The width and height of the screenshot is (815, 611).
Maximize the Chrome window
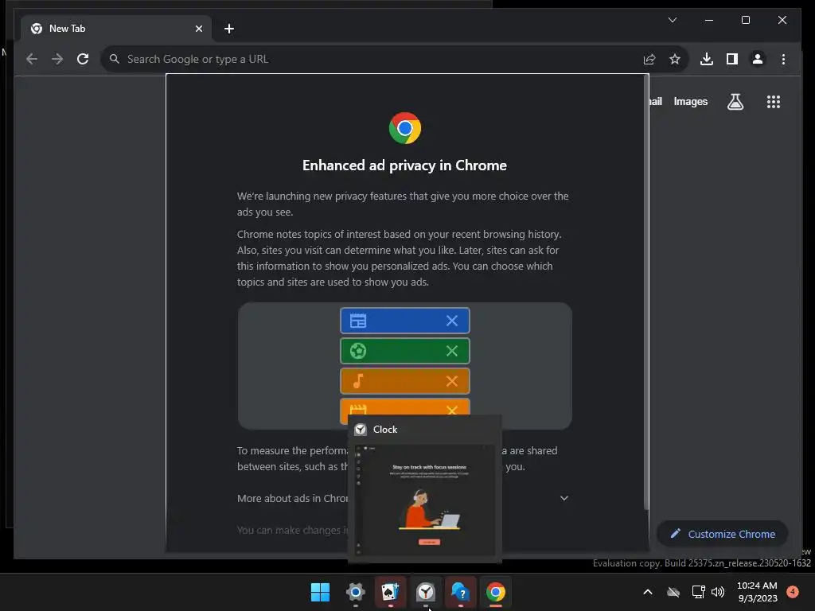click(x=745, y=20)
